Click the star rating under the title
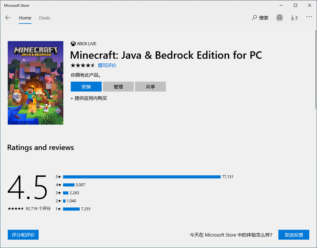 [x=82, y=65]
